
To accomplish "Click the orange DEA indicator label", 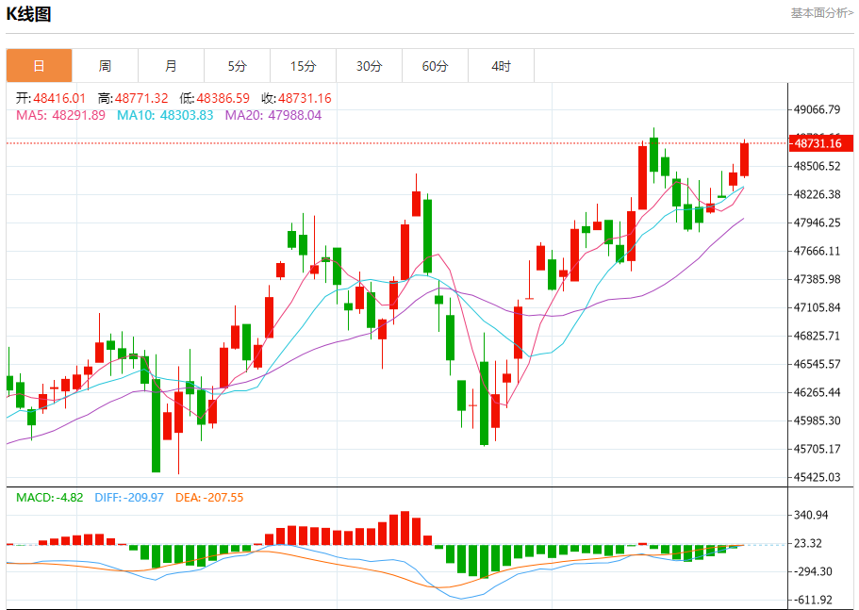I will [x=209, y=497].
